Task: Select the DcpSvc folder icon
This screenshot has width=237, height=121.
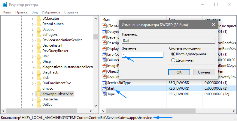Action: (x=39, y=29)
